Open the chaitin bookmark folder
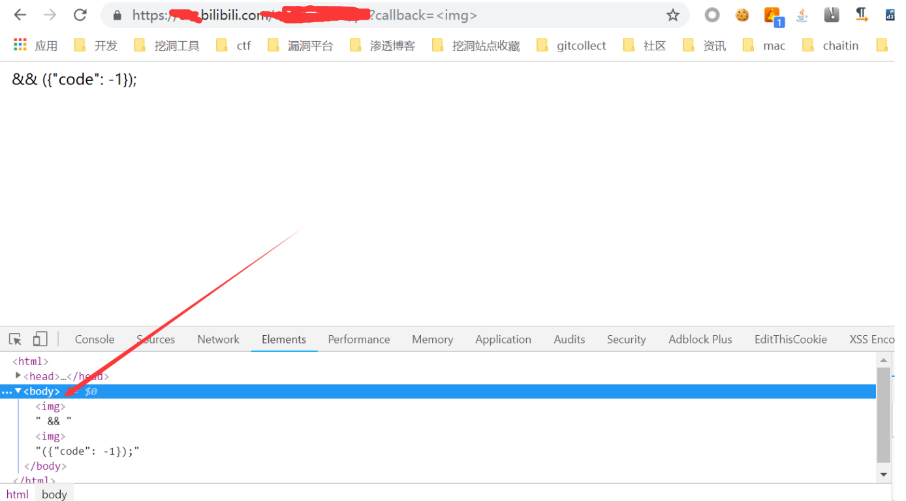The height and width of the screenshot is (501, 906). [831, 45]
